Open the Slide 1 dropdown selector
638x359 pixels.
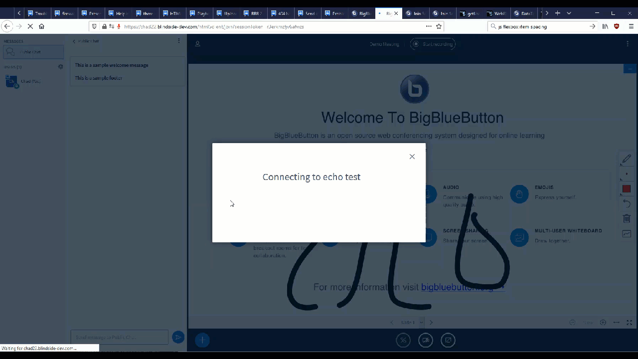click(x=411, y=323)
